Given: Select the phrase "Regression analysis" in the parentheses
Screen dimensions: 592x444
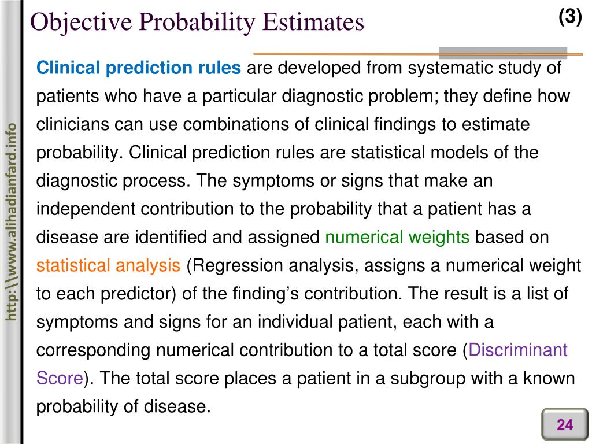Looking at the screenshot, I should click(x=266, y=265).
